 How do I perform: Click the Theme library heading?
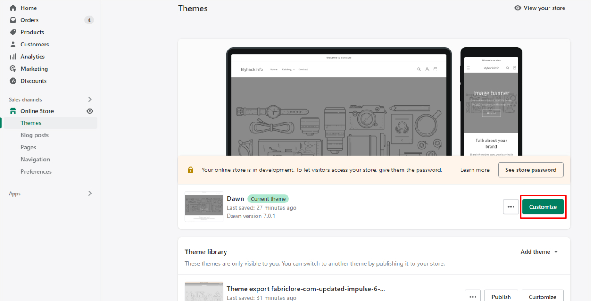[x=206, y=251]
